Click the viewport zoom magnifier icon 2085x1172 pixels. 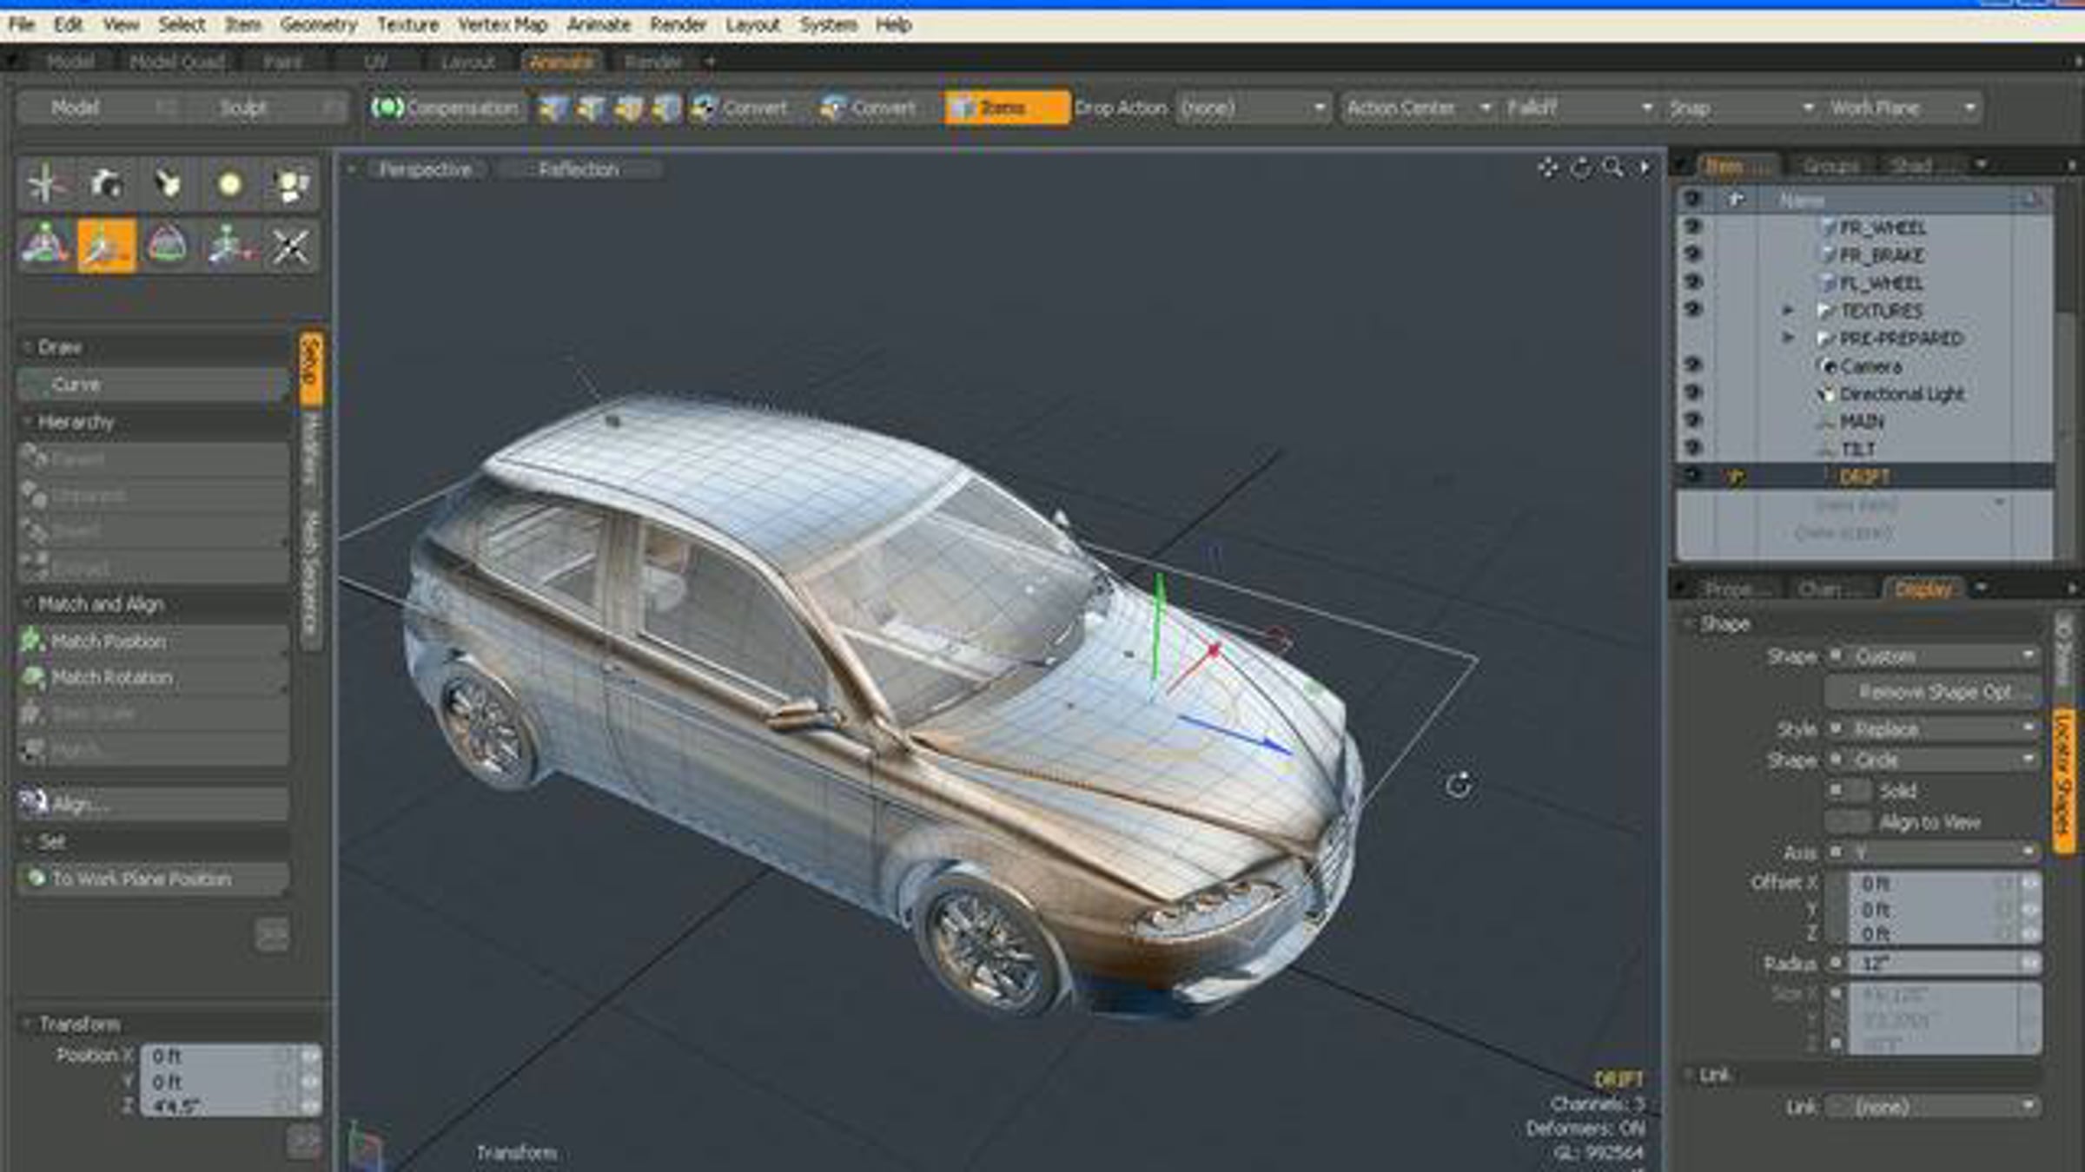[x=1613, y=168]
